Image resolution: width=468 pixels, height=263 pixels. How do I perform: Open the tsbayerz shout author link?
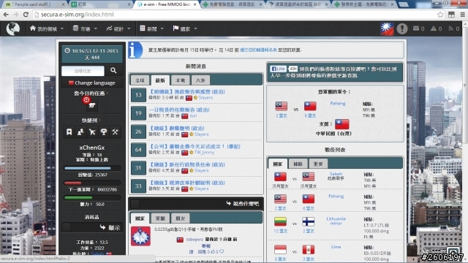point(195,239)
